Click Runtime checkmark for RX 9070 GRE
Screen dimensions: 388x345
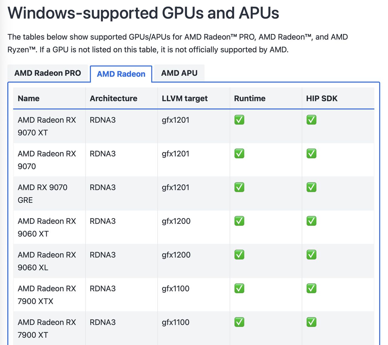pos(239,187)
